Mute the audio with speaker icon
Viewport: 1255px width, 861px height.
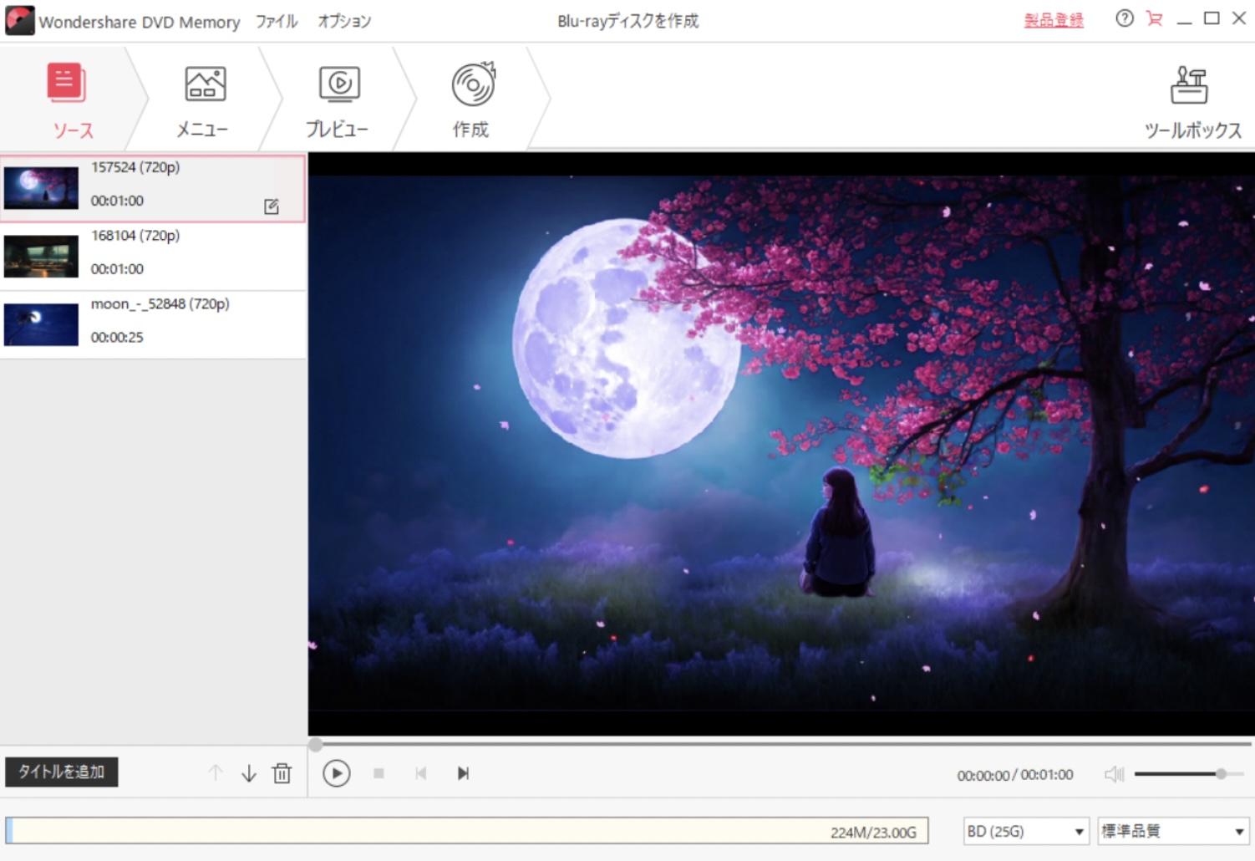tap(1115, 774)
